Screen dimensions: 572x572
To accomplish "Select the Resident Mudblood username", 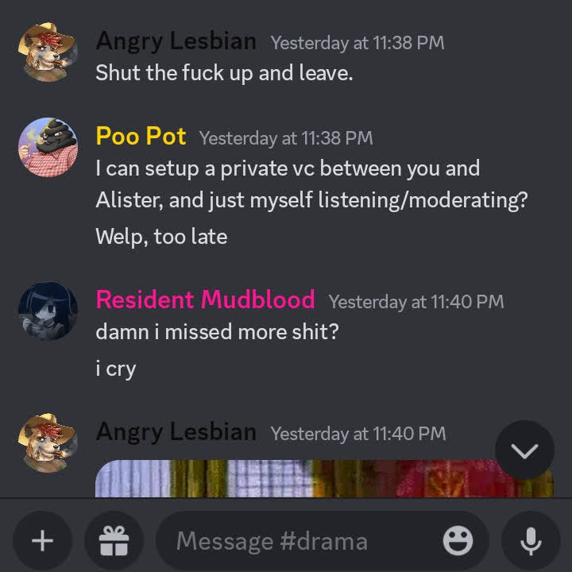I will click(206, 300).
